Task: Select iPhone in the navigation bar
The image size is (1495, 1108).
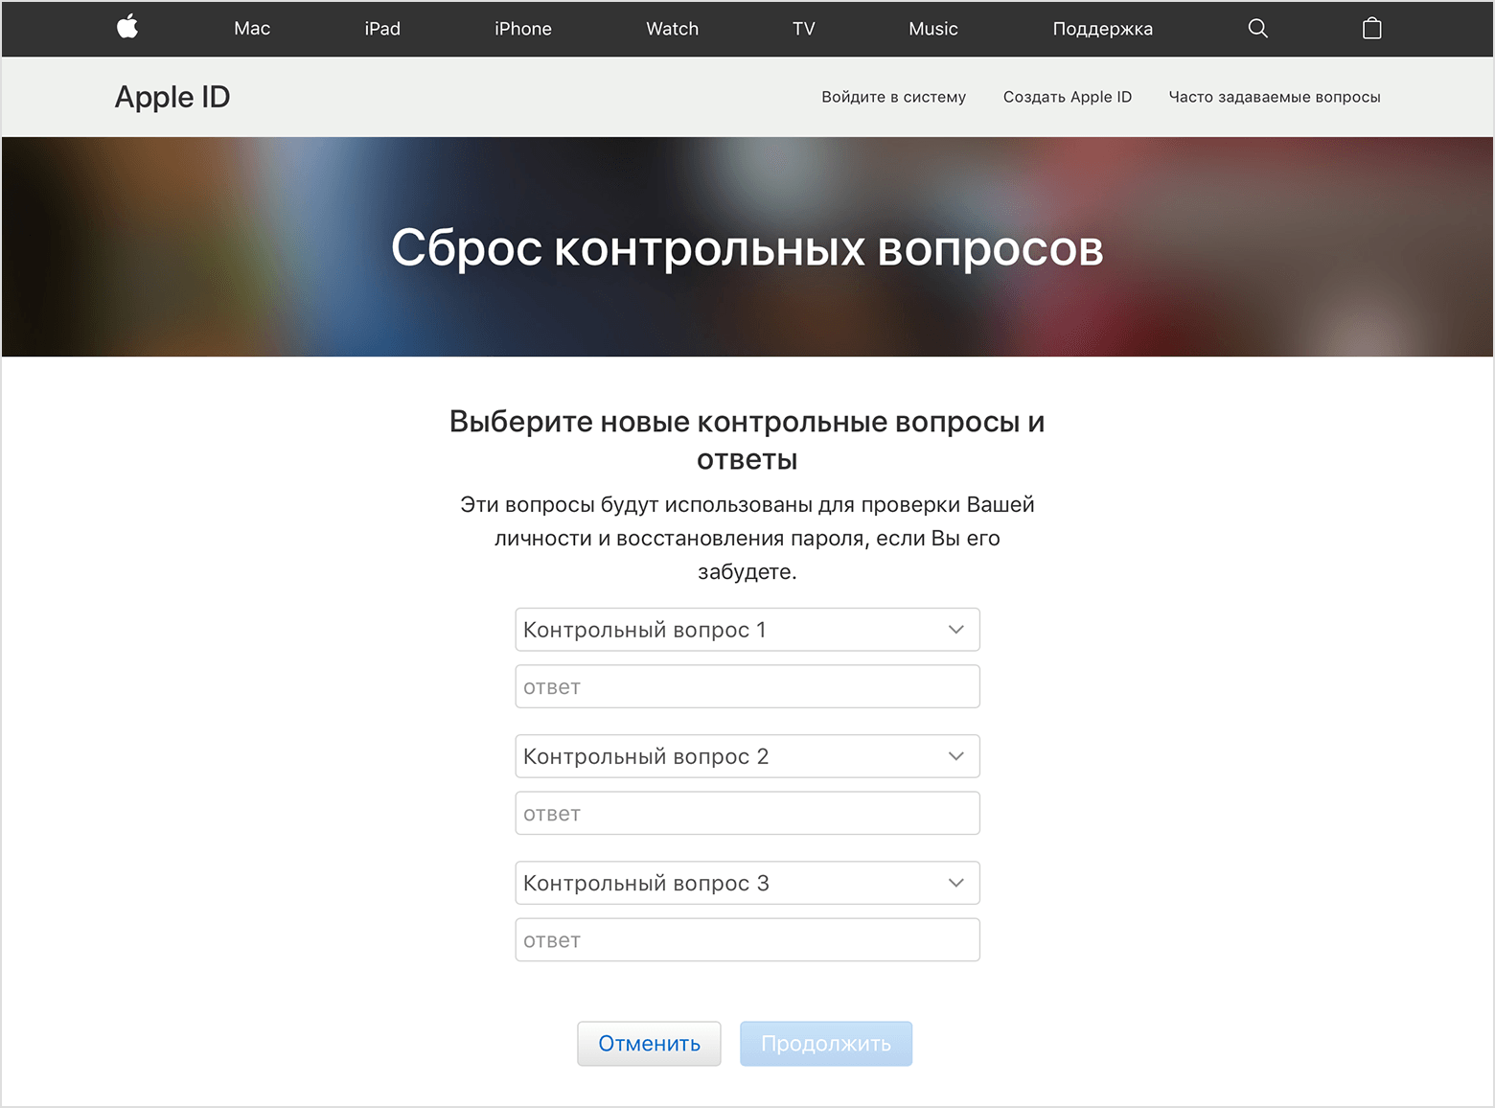Action: (522, 29)
